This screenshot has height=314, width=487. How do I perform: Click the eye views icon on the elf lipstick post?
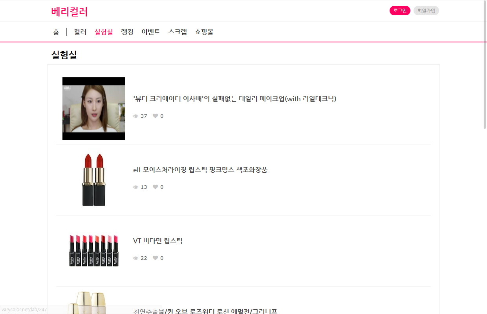coord(136,187)
